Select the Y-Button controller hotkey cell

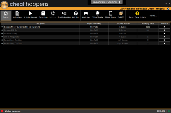[123, 37]
